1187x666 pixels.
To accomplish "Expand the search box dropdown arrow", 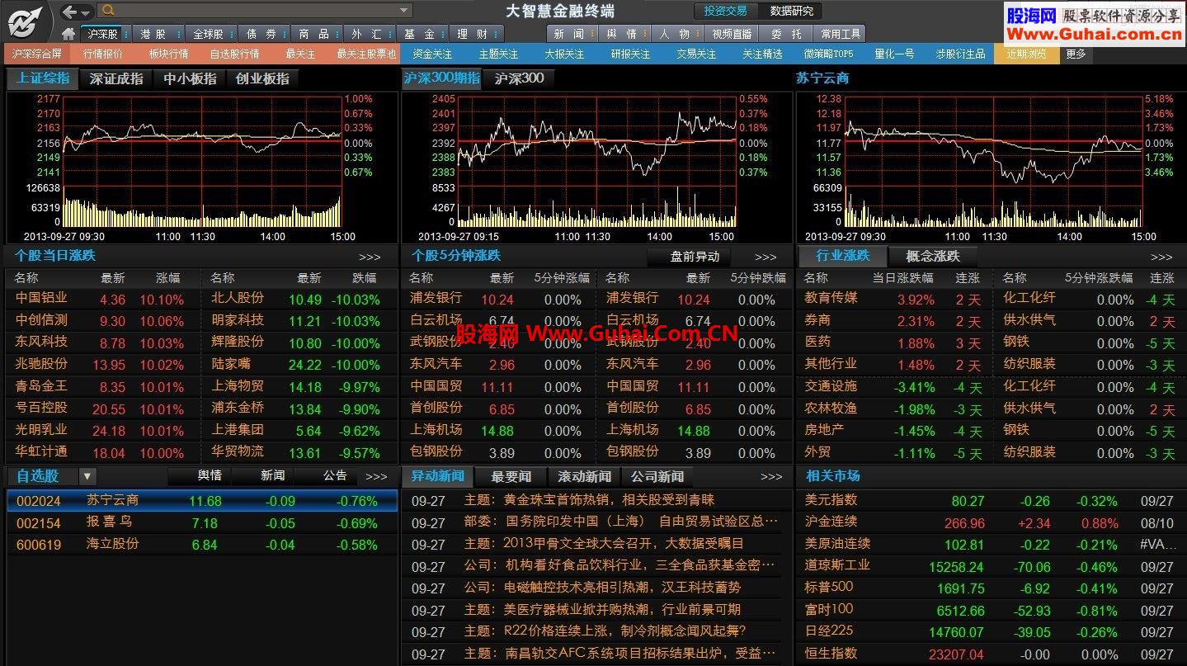I will point(404,11).
